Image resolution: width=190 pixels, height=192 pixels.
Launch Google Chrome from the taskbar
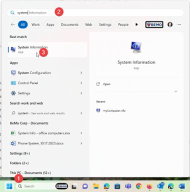coord(138,186)
